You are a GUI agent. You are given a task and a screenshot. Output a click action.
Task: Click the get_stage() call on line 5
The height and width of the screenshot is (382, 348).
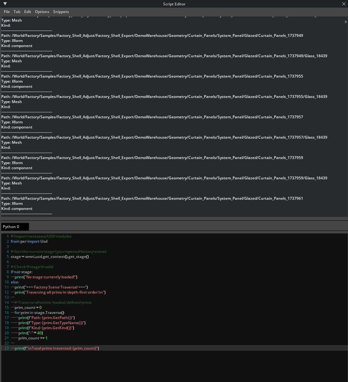(79, 257)
